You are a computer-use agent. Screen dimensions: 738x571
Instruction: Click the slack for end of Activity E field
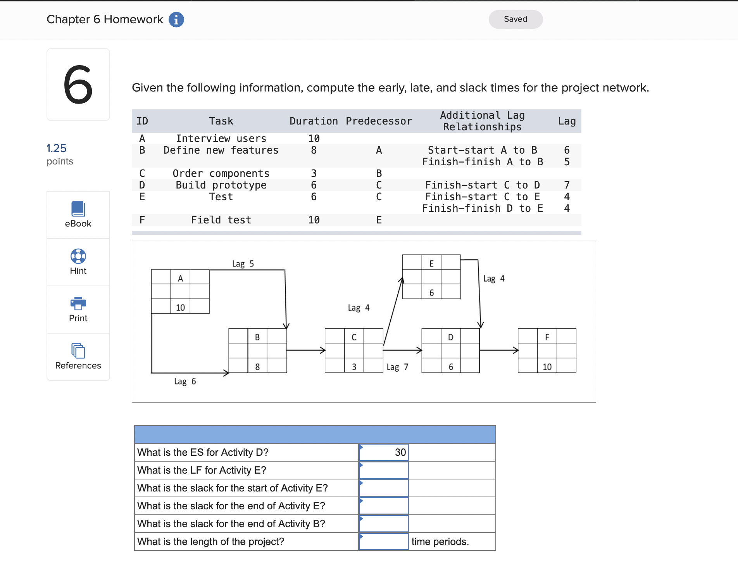coord(383,505)
